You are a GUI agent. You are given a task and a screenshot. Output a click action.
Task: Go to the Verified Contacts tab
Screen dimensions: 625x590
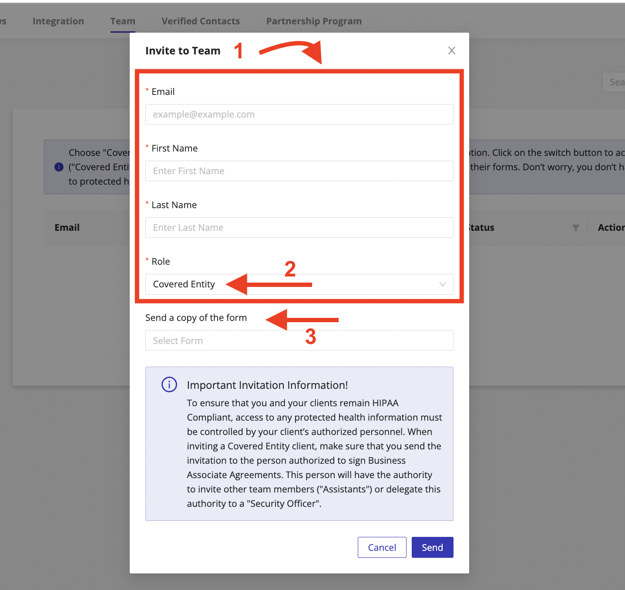(x=201, y=21)
